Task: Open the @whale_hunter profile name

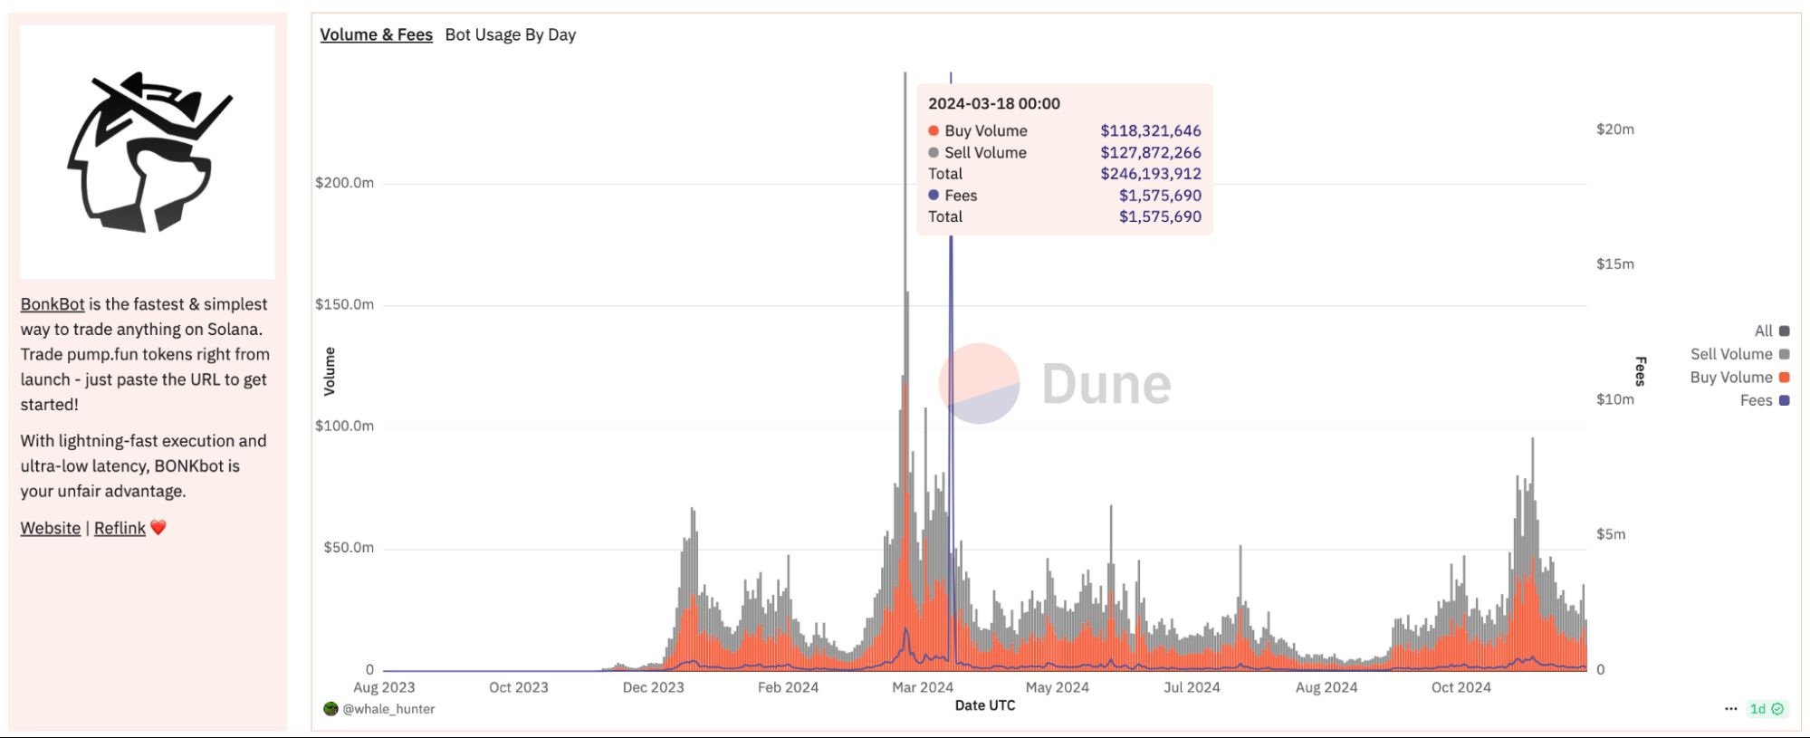Action: coord(388,709)
